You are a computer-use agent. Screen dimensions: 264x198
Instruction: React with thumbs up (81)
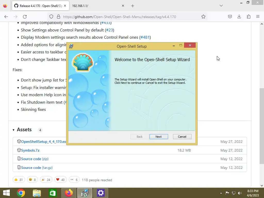coord(19,180)
